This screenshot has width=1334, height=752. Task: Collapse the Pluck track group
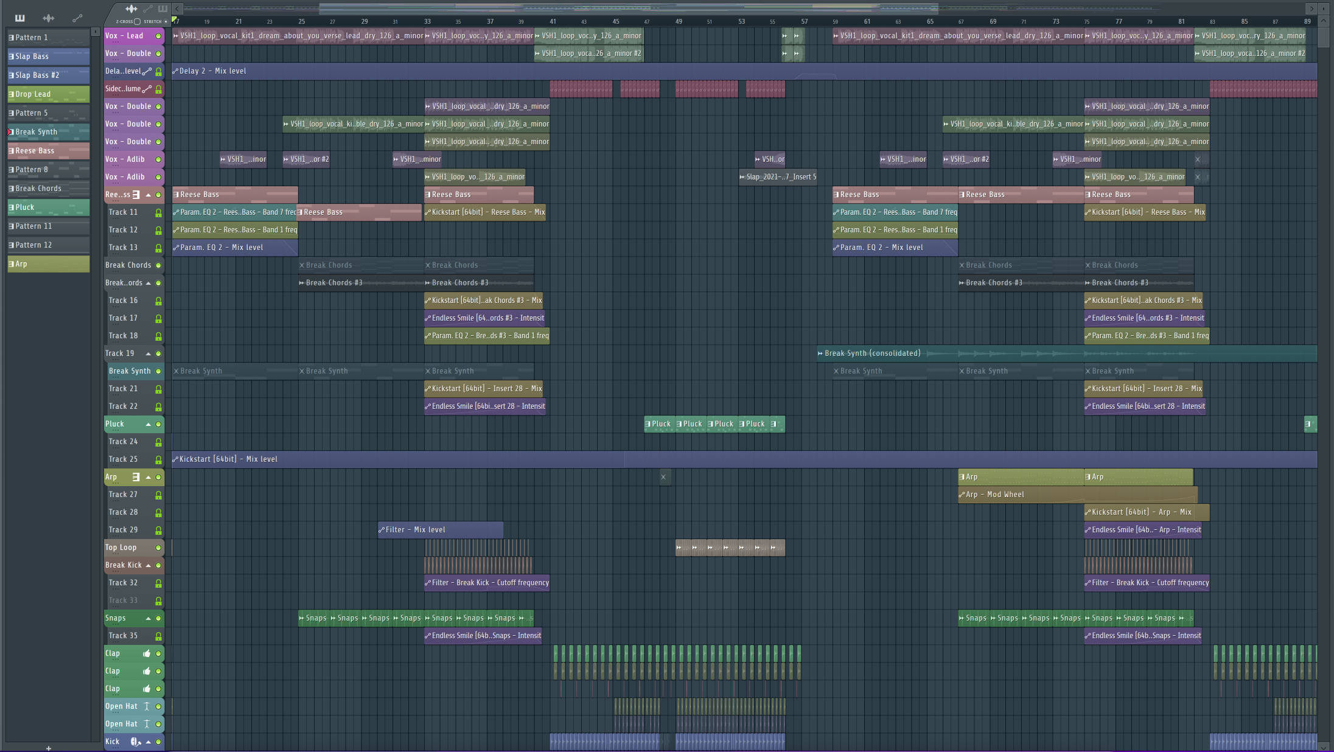[x=148, y=424]
